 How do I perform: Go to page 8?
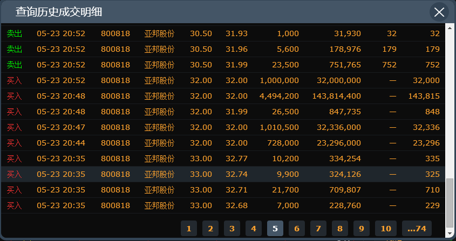339,229
